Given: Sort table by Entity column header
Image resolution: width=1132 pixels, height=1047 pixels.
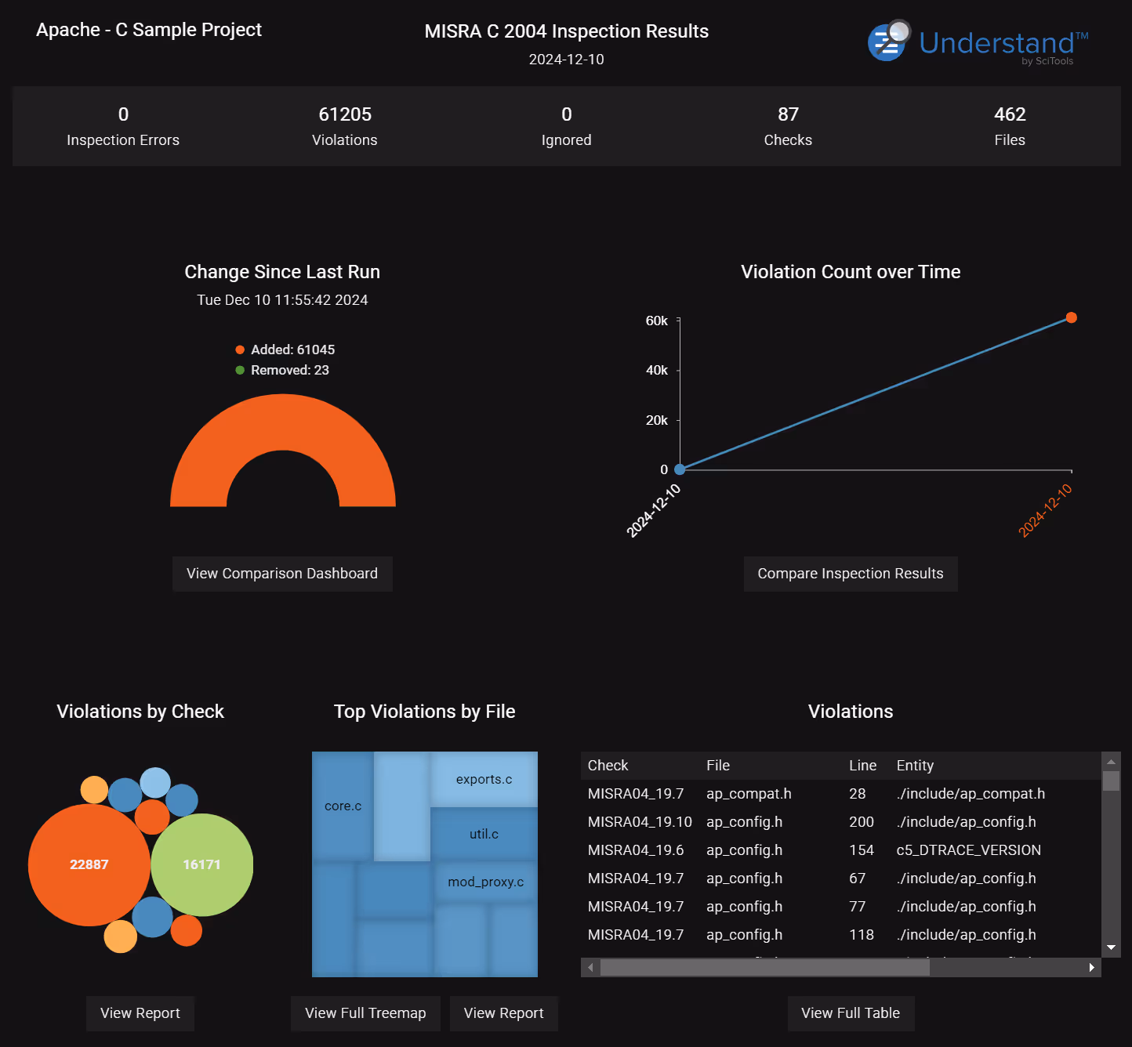Looking at the screenshot, I should pos(915,766).
